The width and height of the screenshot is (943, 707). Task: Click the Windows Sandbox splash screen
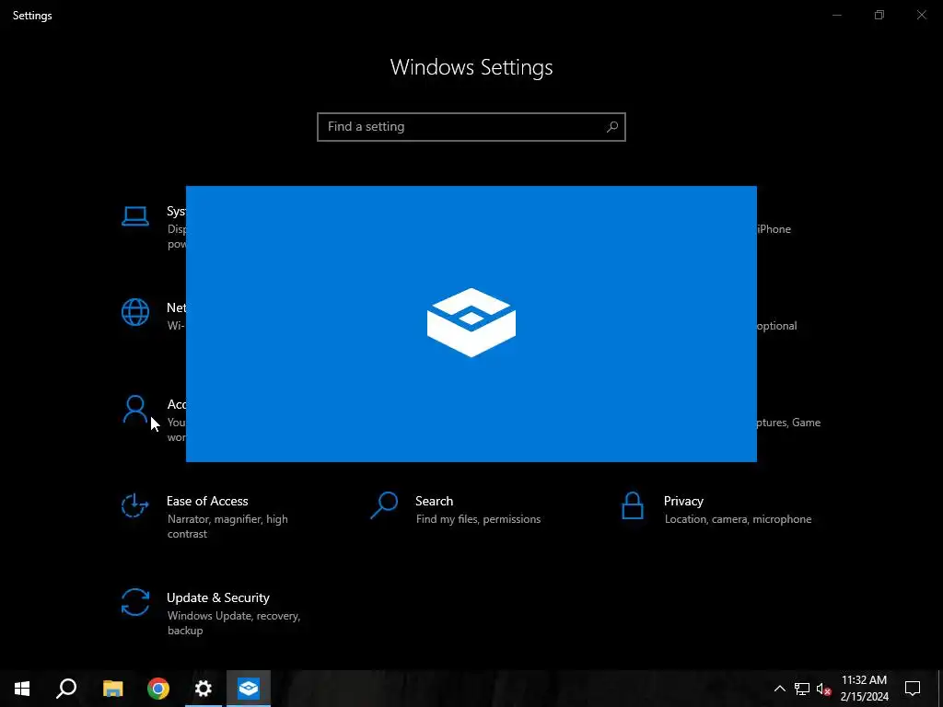[x=471, y=323]
